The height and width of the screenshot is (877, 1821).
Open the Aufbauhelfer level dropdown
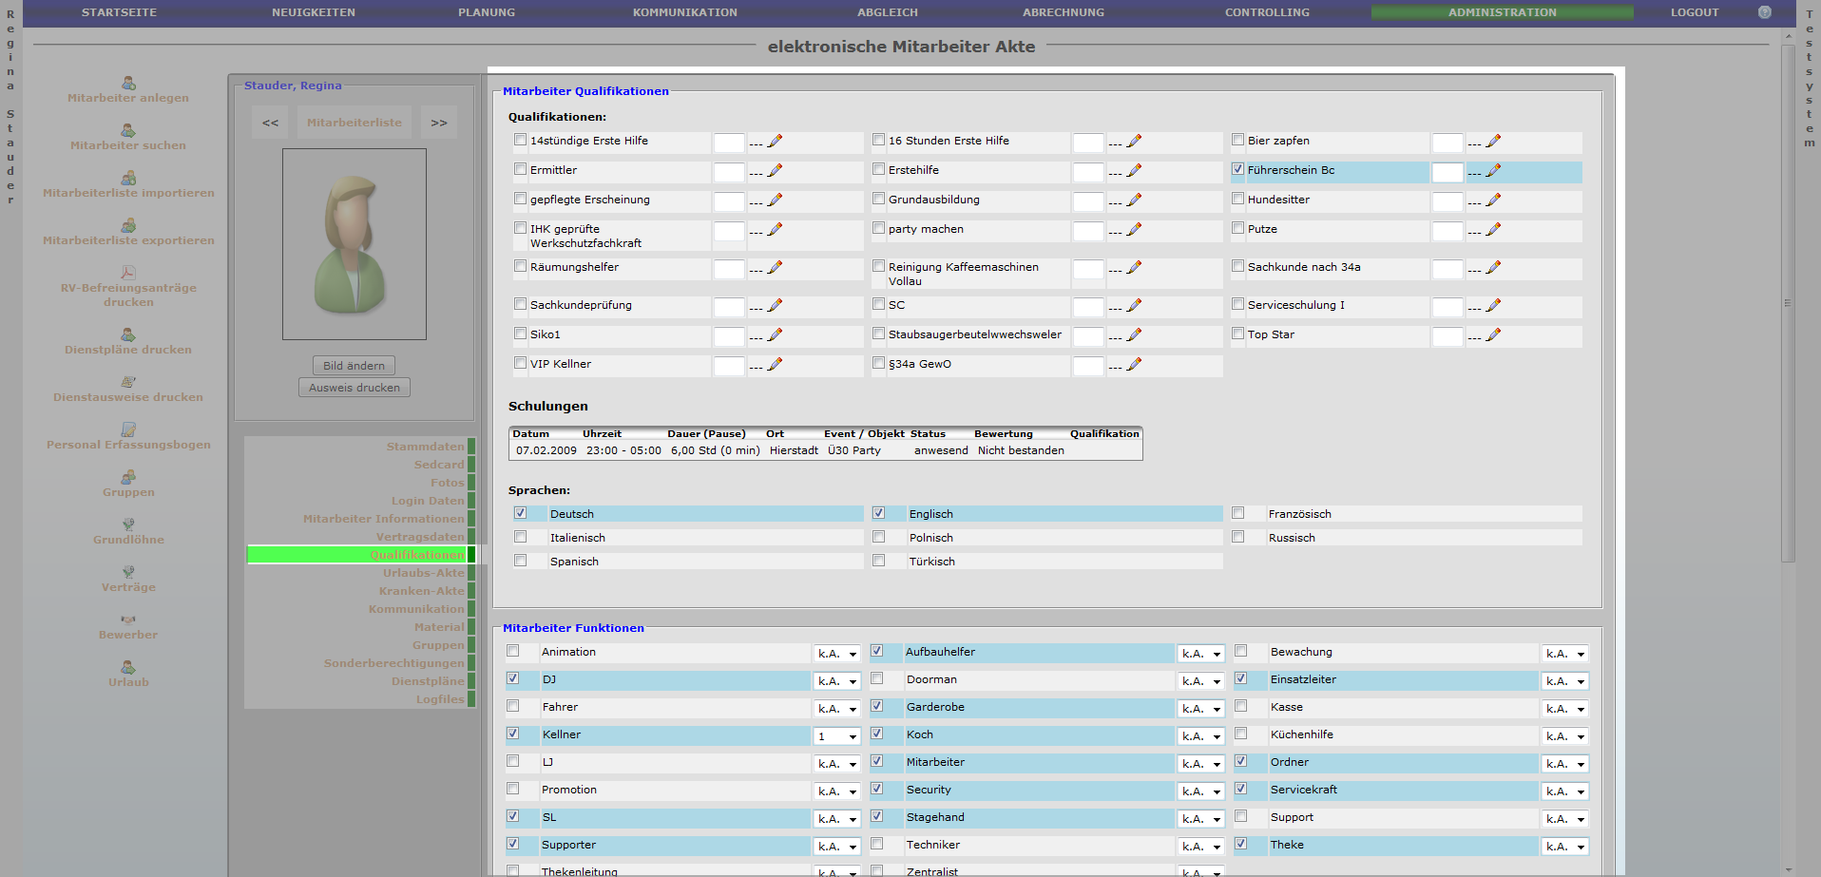[1201, 654]
